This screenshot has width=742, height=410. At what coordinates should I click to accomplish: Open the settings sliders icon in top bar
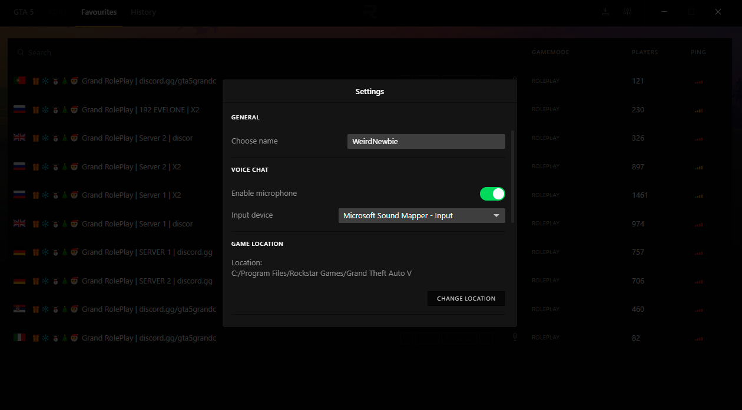tap(627, 12)
